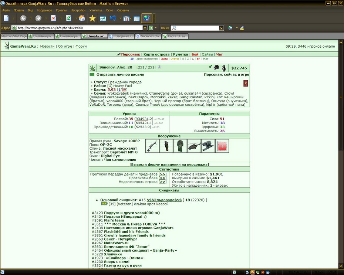The height and width of the screenshot is (275, 344).
Task: Open the dropdown arrow beside Refresh
Action: [76, 18]
